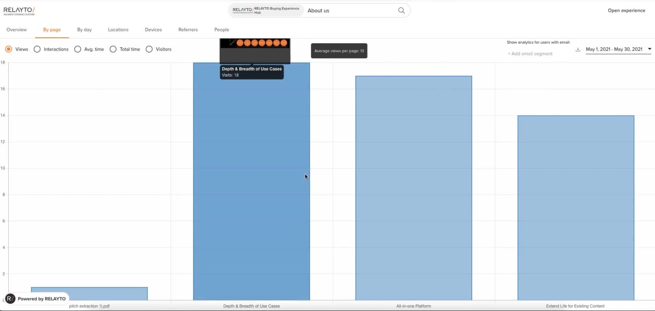The image size is (655, 311).
Task: Select the Total time radio option
Action: (113, 49)
